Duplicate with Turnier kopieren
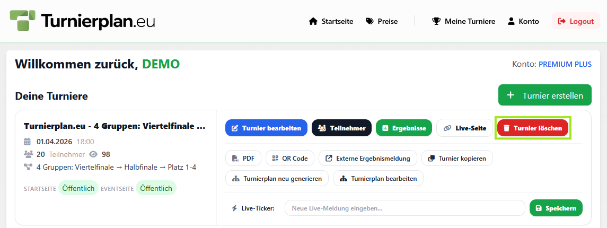Image resolution: width=607 pixels, height=228 pixels. [x=457, y=158]
